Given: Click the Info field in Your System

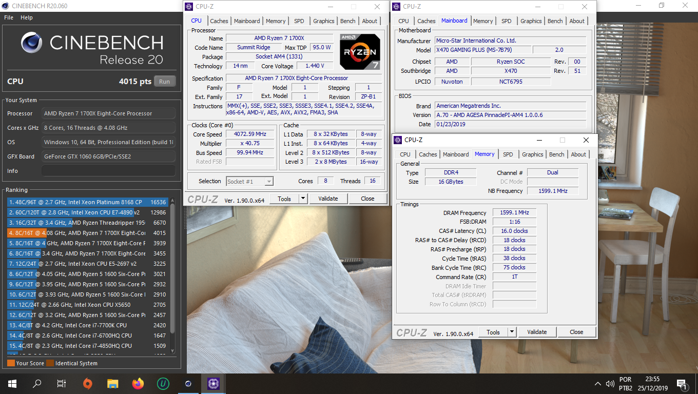Looking at the screenshot, I should point(108,171).
